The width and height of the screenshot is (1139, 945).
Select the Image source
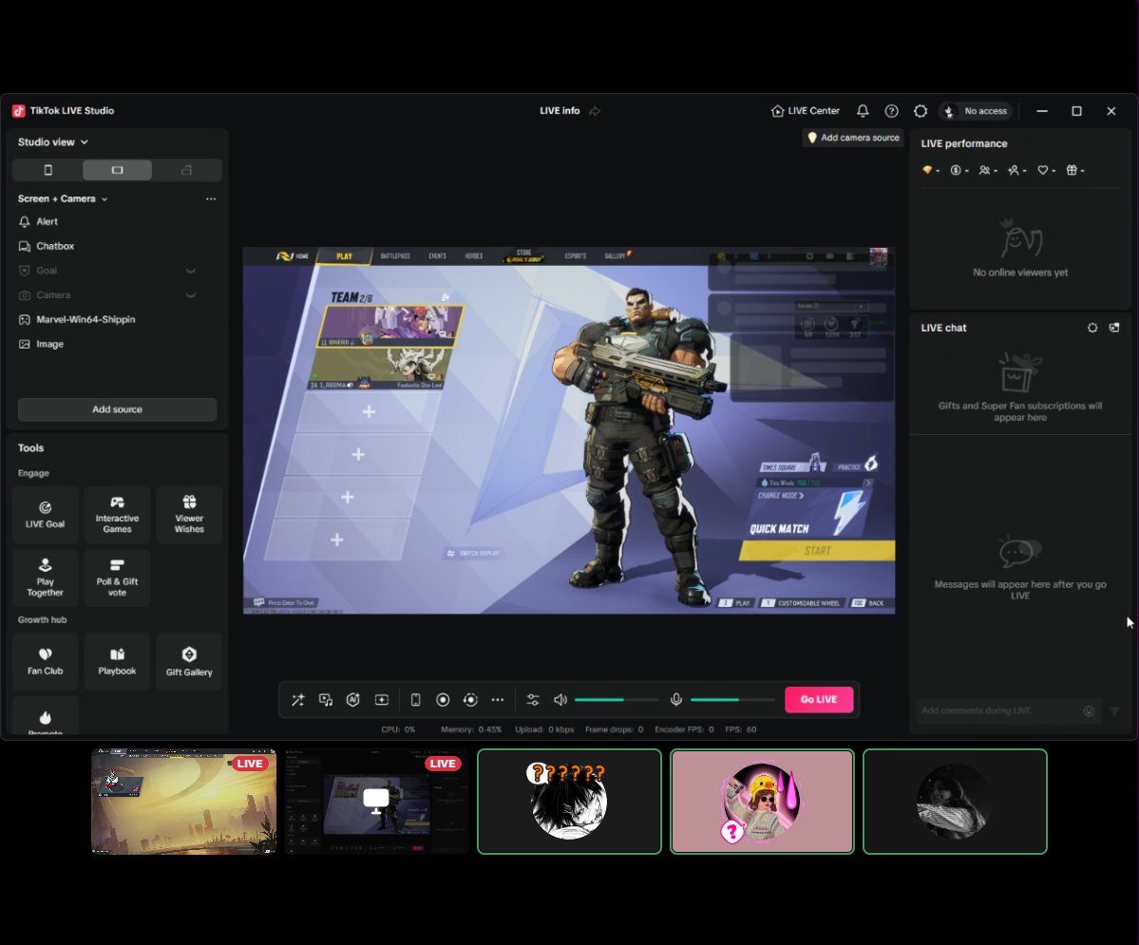[x=117, y=345]
